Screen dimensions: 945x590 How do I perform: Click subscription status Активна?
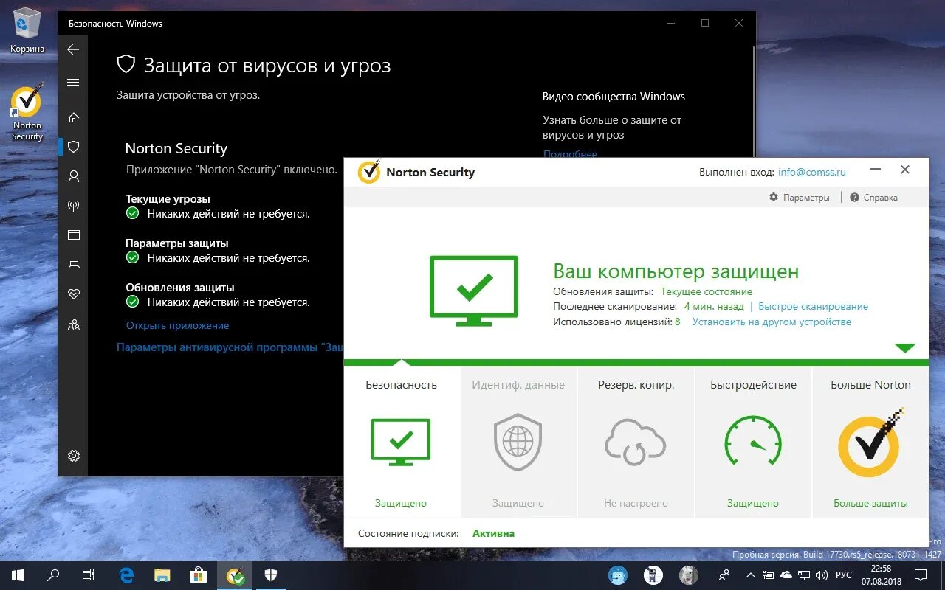493,533
